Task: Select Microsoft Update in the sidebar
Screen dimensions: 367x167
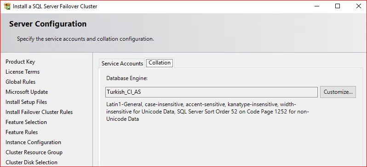Action: (x=27, y=92)
